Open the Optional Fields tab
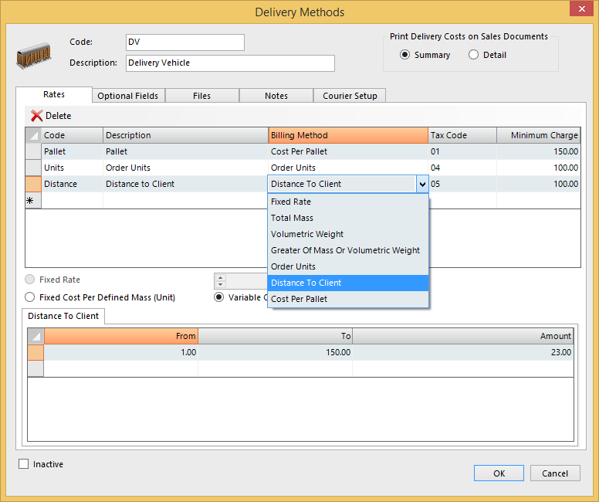This screenshot has width=599, height=502. [x=128, y=96]
